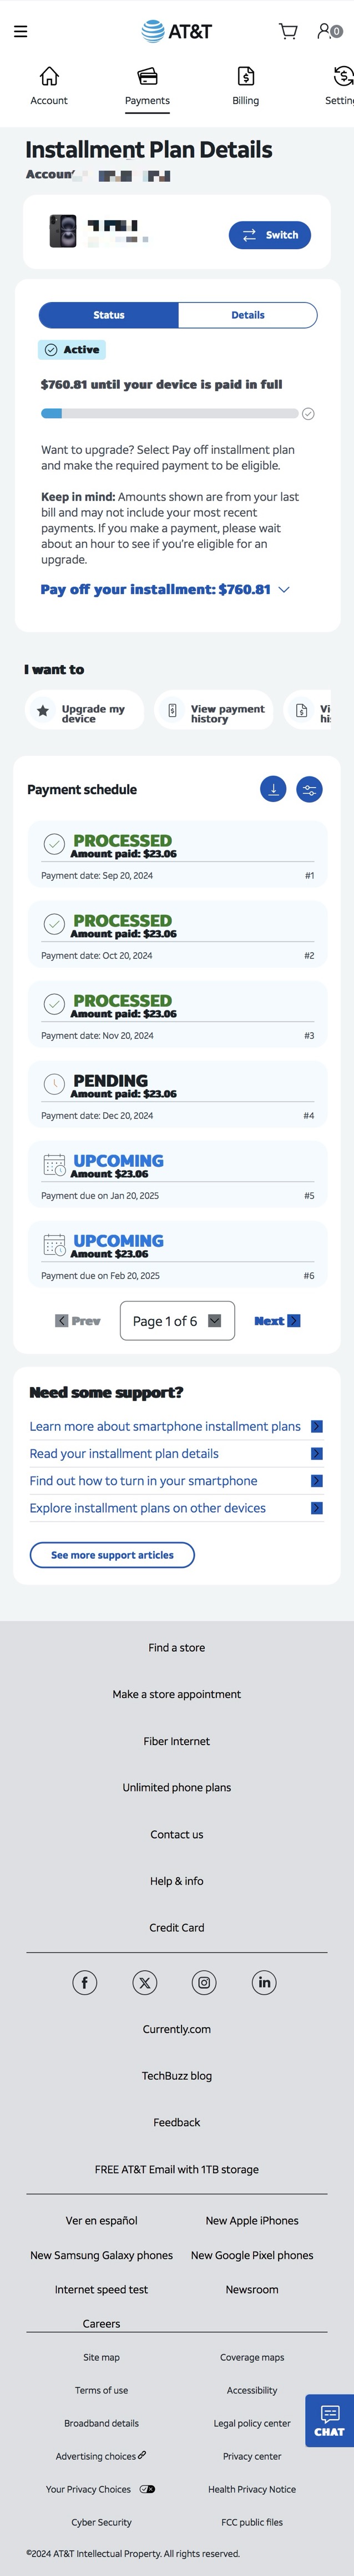Image resolution: width=354 pixels, height=2576 pixels.
Task: Open the shopping cart icon
Action: point(288,32)
